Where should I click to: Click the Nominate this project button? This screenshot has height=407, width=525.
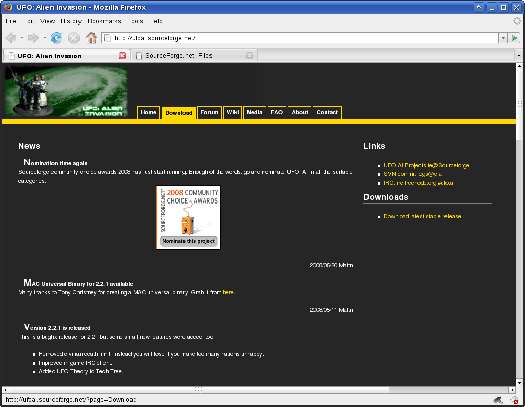pyautogui.click(x=188, y=241)
